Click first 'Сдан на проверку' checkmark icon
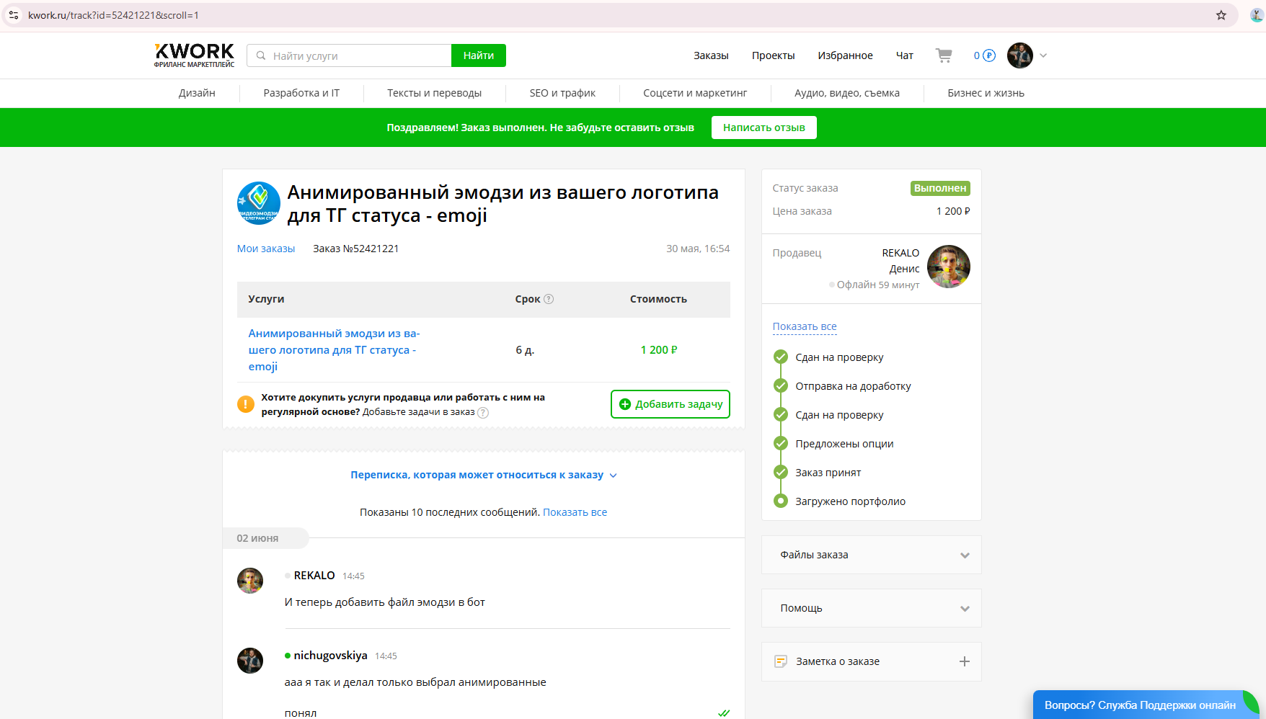 coord(781,357)
